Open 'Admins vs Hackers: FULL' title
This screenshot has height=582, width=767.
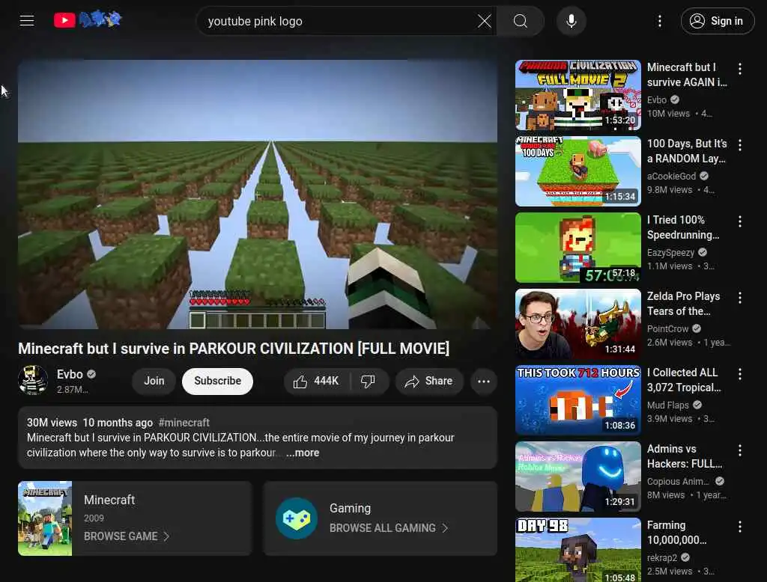click(685, 456)
